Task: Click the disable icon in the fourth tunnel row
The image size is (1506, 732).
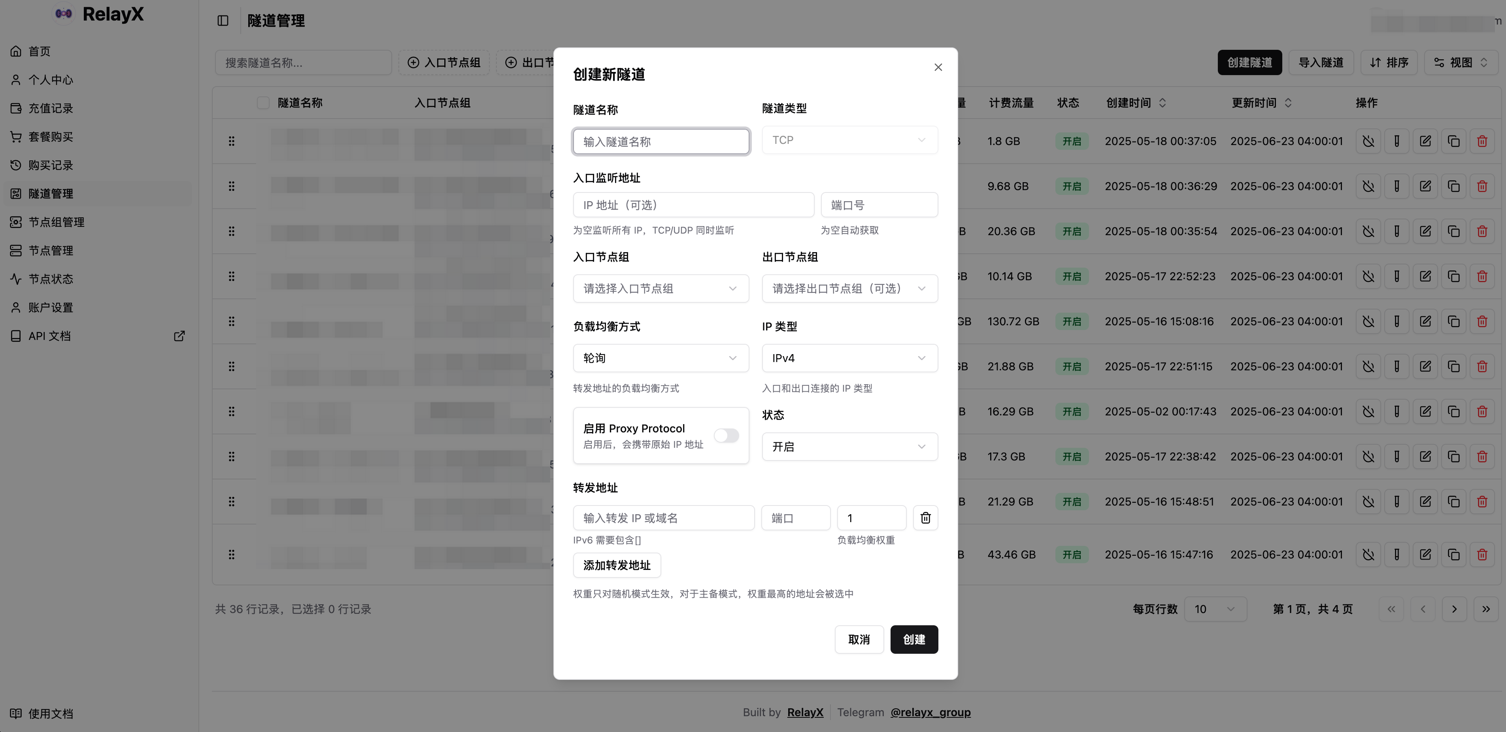Action: (x=1368, y=277)
